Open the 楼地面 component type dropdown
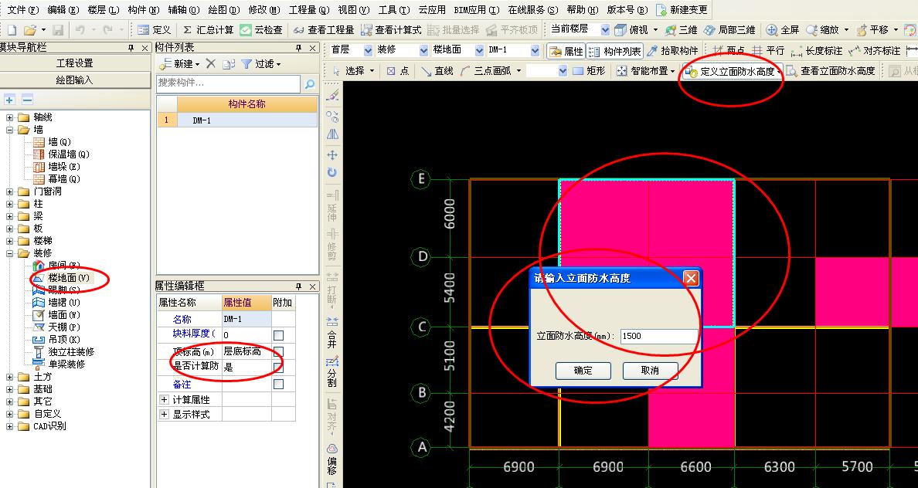This screenshot has height=488, width=918. point(480,51)
